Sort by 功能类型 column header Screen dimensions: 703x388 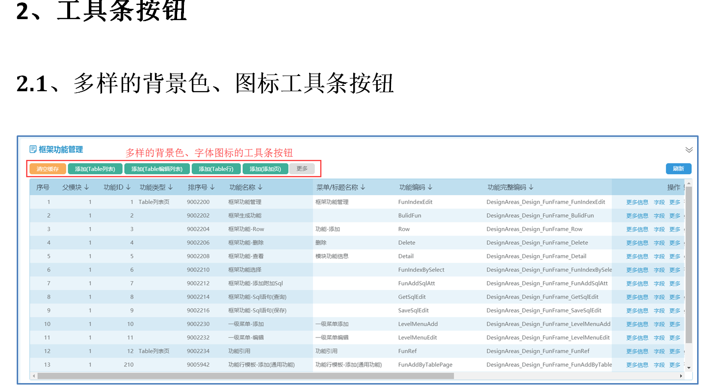156,187
